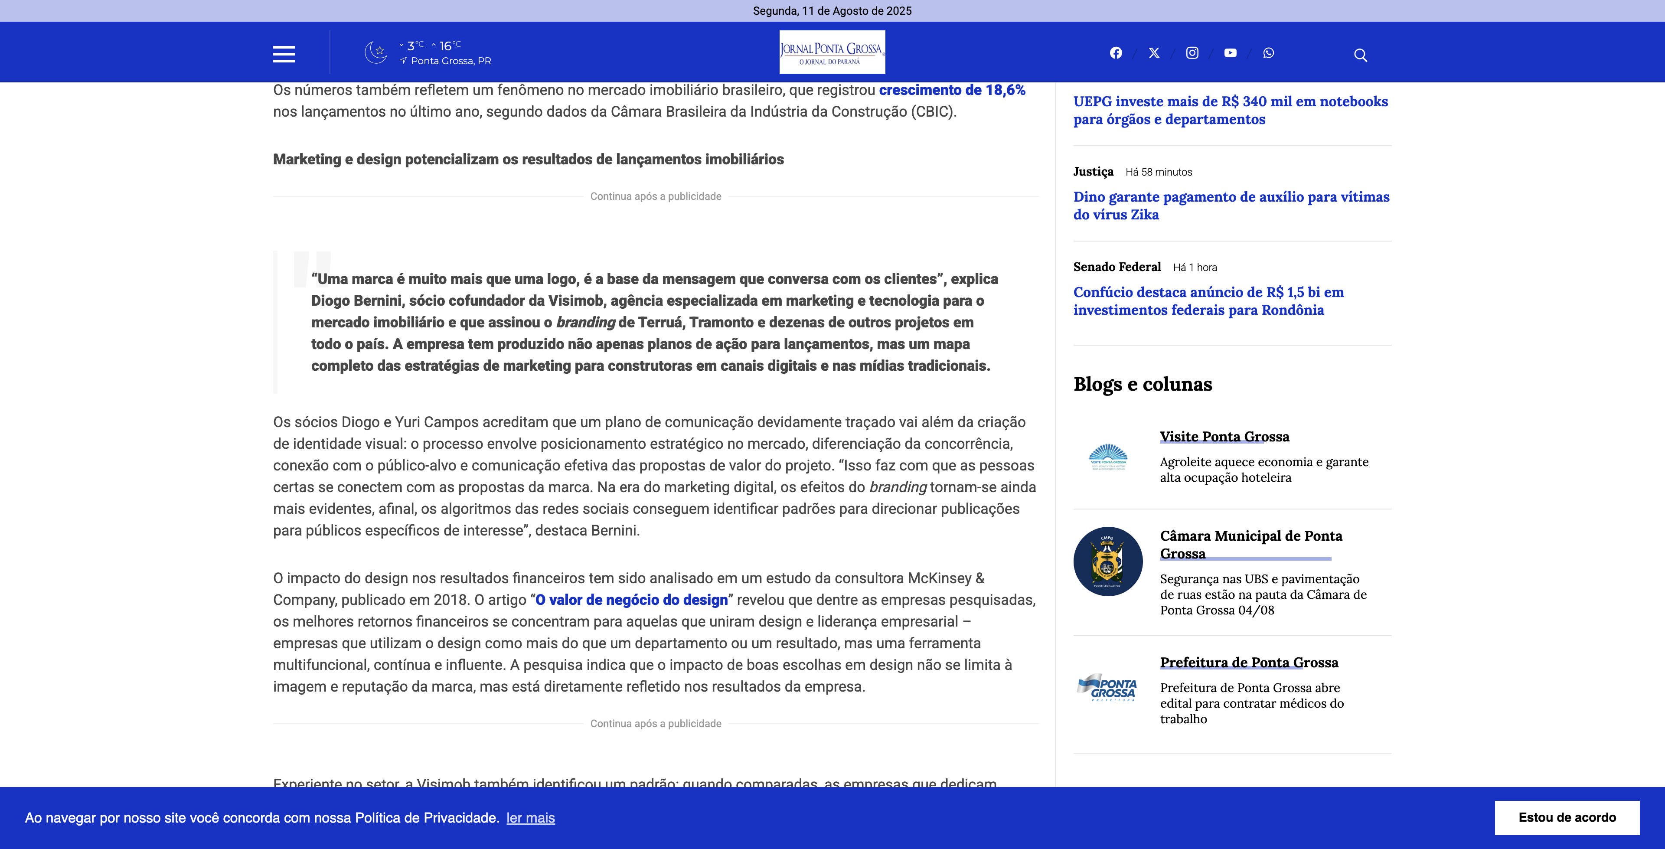Open the Instagram social icon
Image resolution: width=1665 pixels, height=849 pixels.
tap(1192, 53)
